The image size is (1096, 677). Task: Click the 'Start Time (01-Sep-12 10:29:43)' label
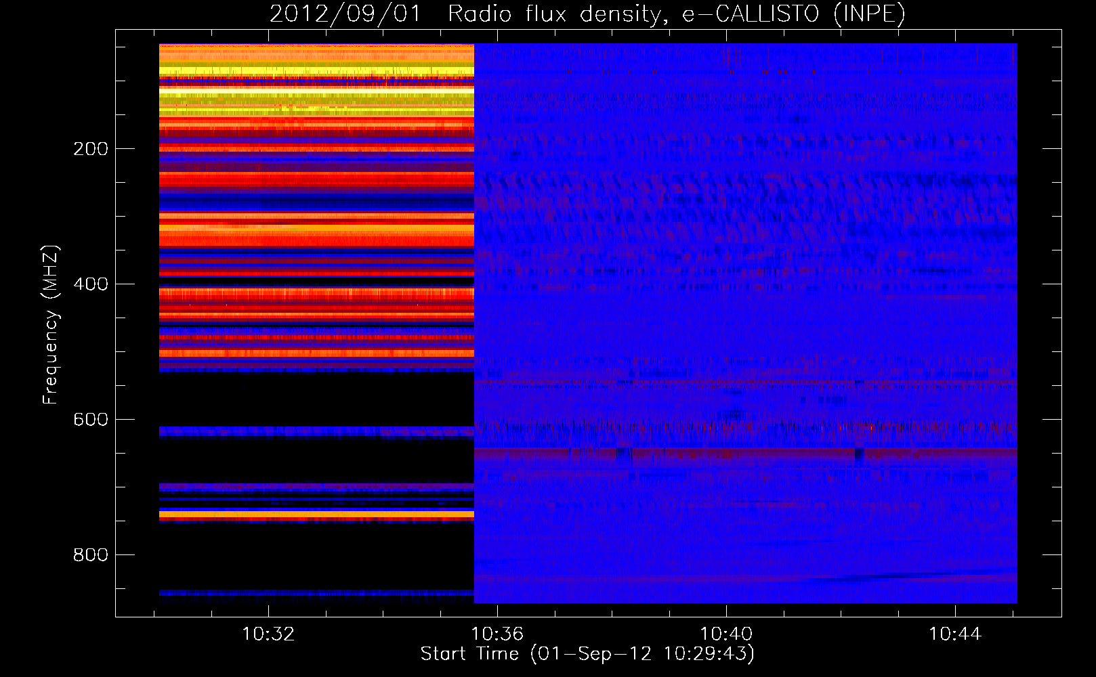pos(587,654)
